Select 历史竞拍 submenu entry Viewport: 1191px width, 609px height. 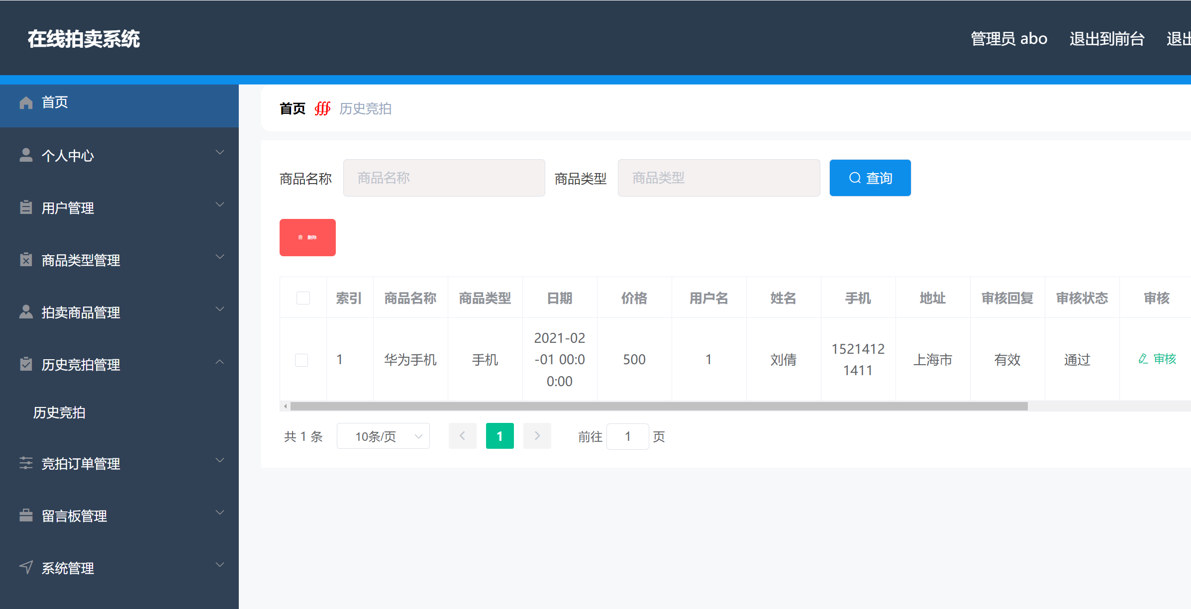(59, 412)
